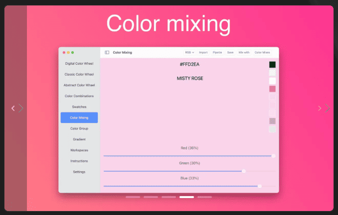Pick the grayish mauve color swatch
338x215 pixels.
tap(272, 121)
